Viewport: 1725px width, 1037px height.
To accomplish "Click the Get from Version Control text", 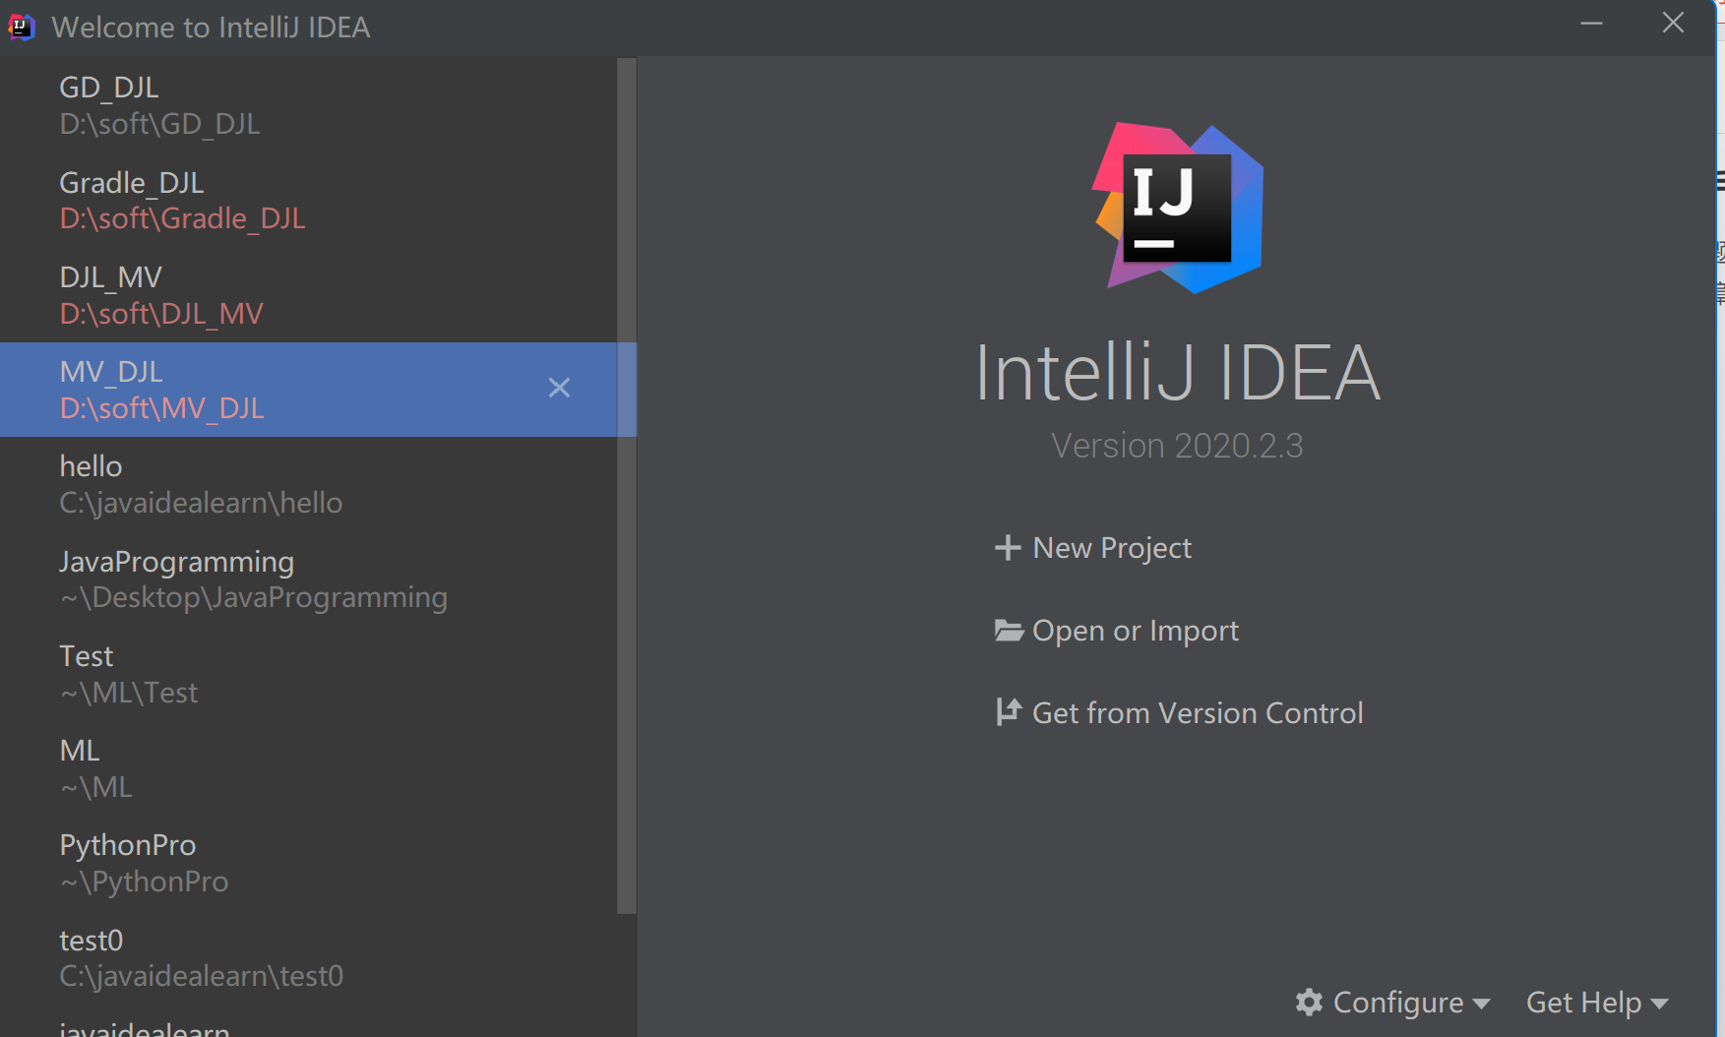I will pos(1198,711).
